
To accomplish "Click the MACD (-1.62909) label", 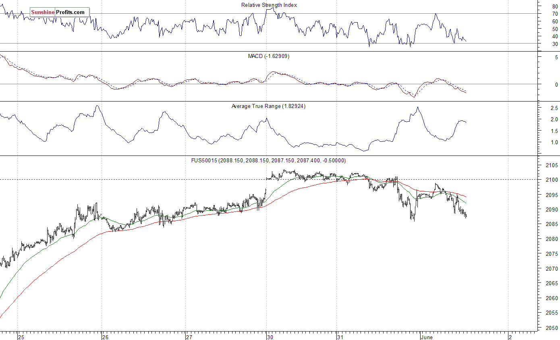I will point(269,56).
